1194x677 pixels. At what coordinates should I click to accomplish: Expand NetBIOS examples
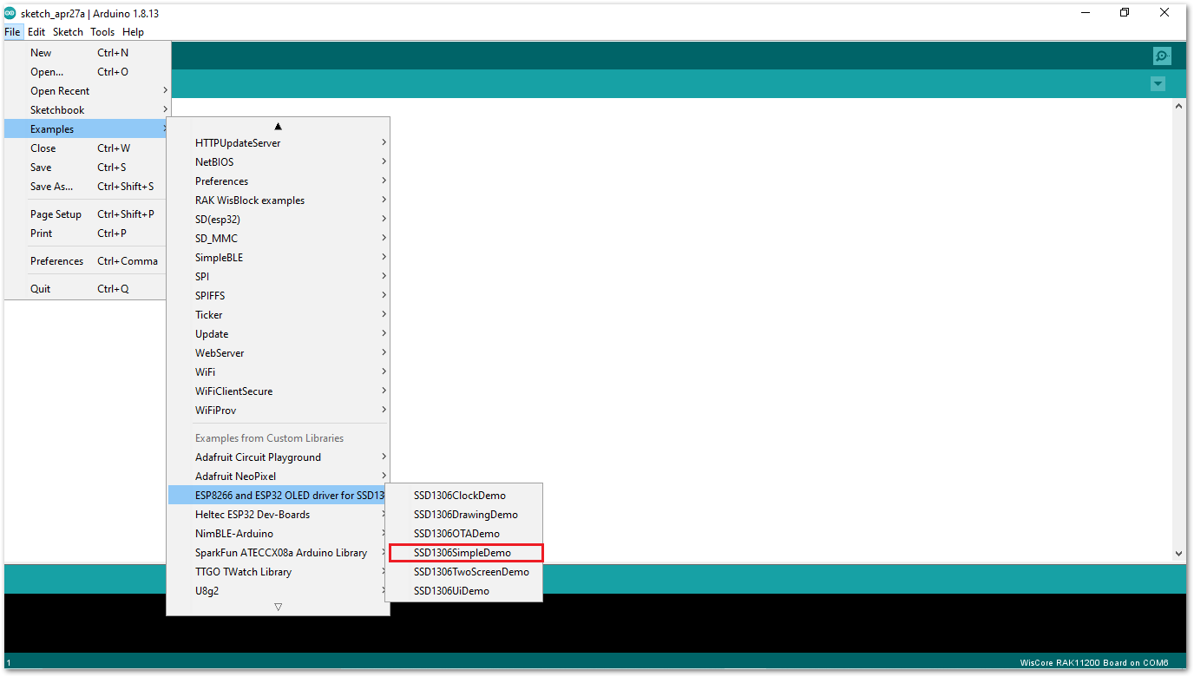(278, 162)
